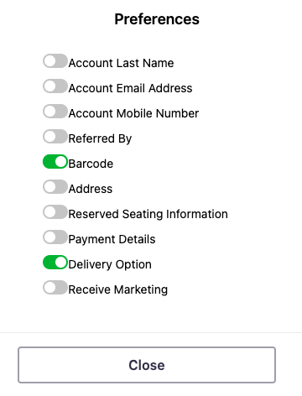The height and width of the screenshot is (396, 302).
Task: Enable Reserved Seating Information switch
Action: [x=55, y=212]
